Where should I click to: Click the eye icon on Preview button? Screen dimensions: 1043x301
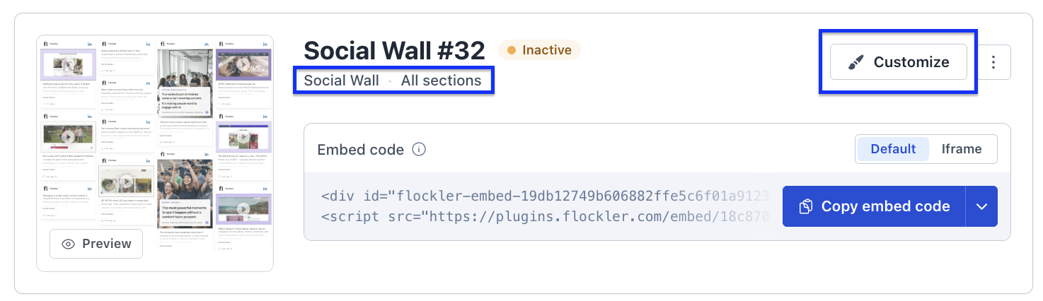69,244
